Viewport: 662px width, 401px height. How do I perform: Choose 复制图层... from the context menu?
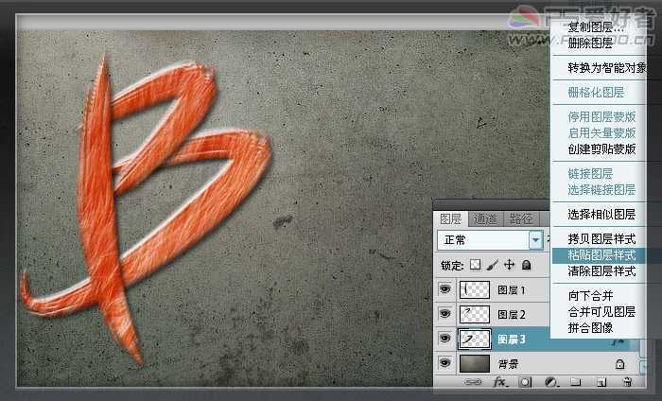point(596,27)
